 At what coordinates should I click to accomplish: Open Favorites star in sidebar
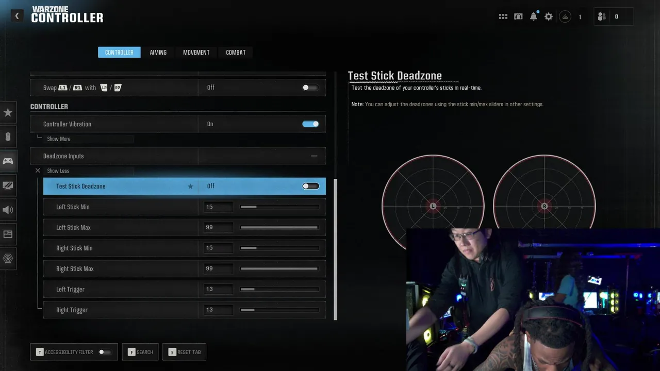coord(8,112)
